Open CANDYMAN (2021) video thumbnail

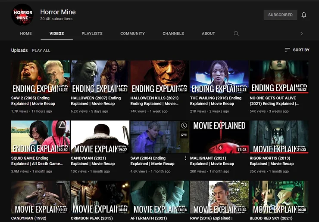100,137
